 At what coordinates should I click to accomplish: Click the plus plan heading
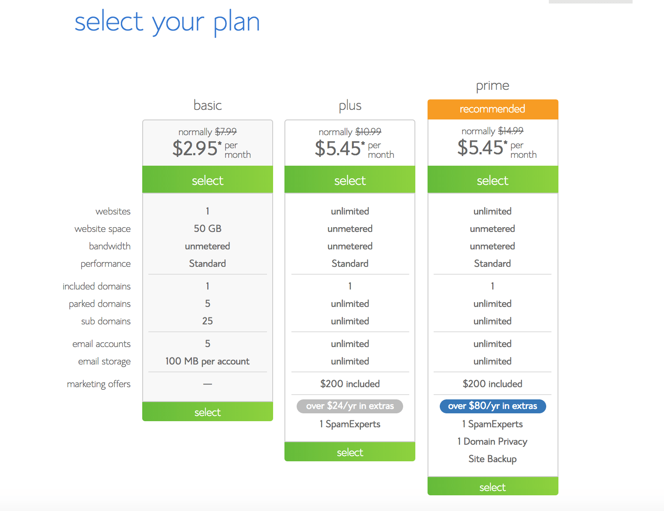pyautogui.click(x=350, y=106)
